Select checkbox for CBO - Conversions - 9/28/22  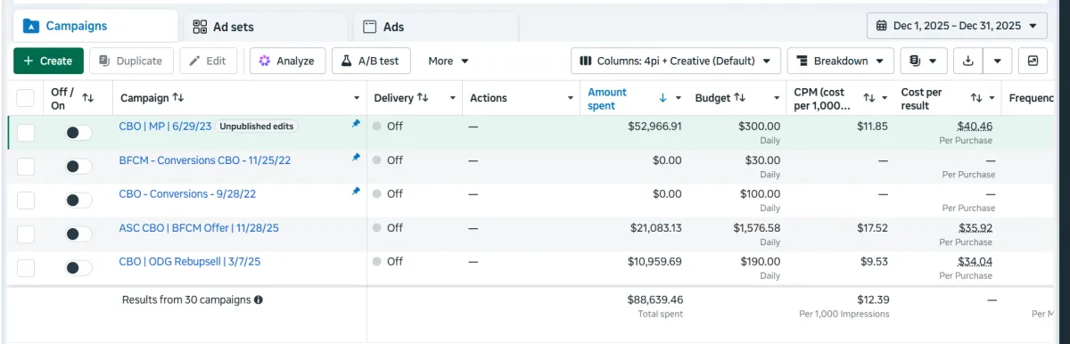[25, 201]
